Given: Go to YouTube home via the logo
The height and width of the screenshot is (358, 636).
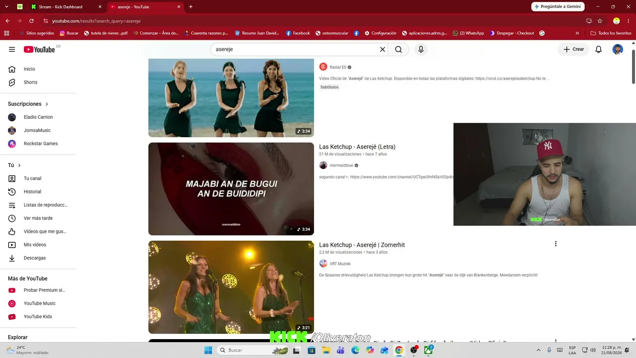Looking at the screenshot, I should [x=39, y=49].
